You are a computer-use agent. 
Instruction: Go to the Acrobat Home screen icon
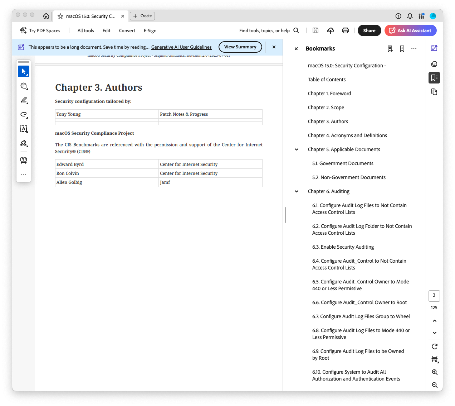pos(46,16)
